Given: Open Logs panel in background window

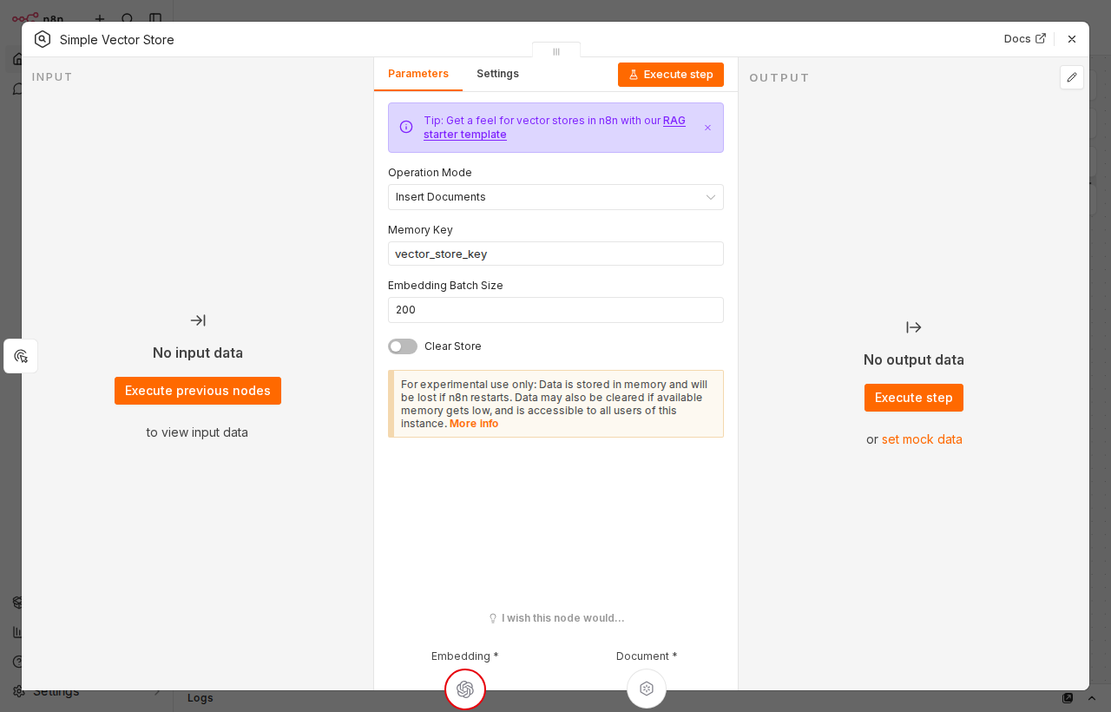Looking at the screenshot, I should click(x=201, y=698).
